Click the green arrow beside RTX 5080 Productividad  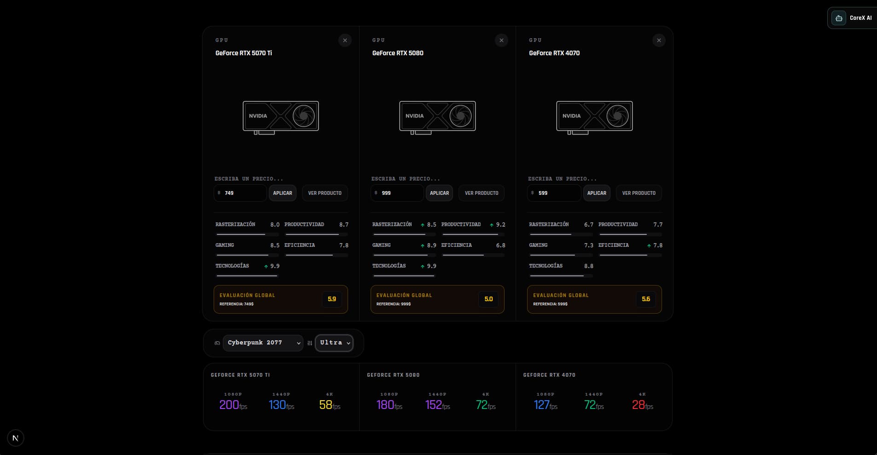tap(492, 225)
